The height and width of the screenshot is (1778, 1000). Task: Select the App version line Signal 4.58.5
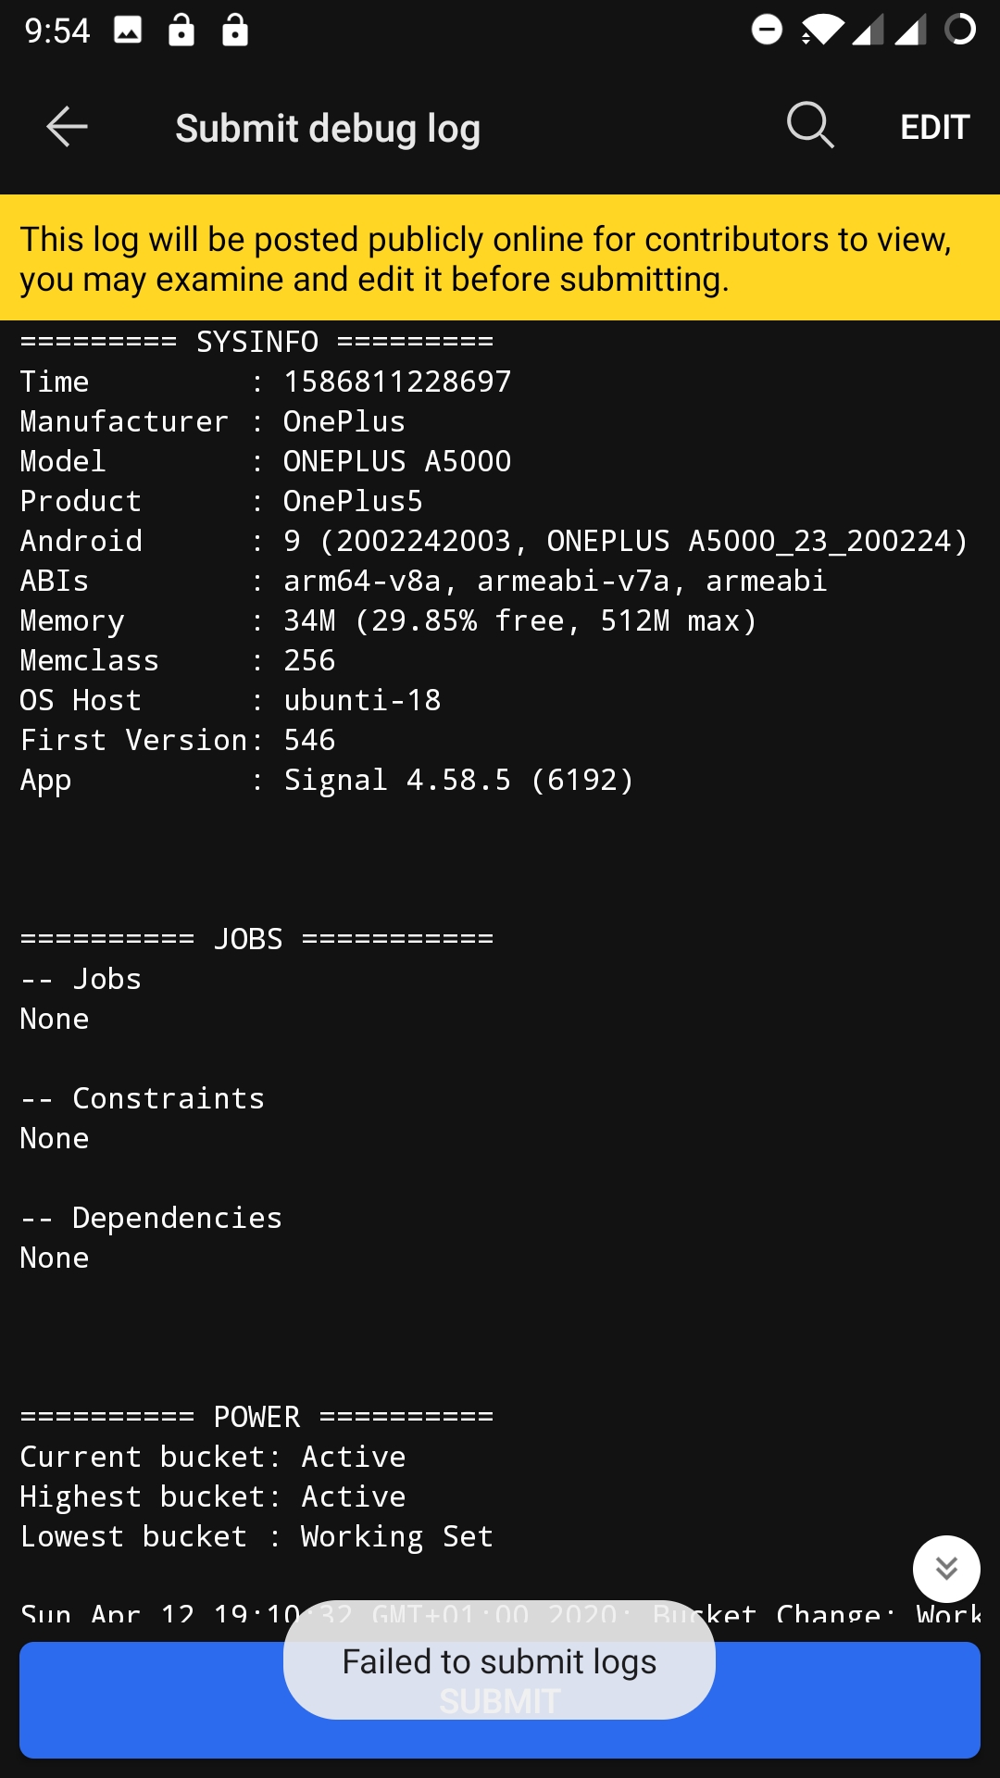[326, 780]
